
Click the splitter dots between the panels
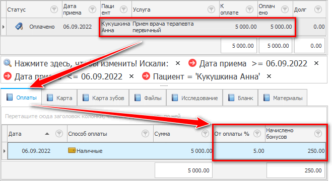[x=164, y=86]
